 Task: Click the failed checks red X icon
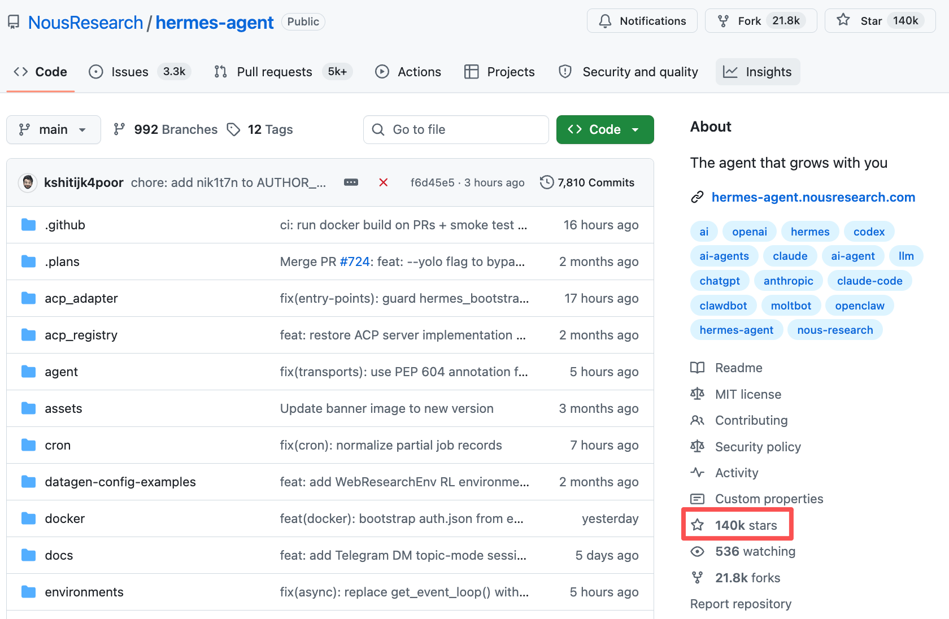coord(383,182)
